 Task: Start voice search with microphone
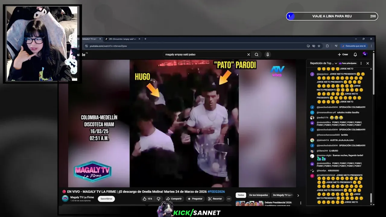267,55
